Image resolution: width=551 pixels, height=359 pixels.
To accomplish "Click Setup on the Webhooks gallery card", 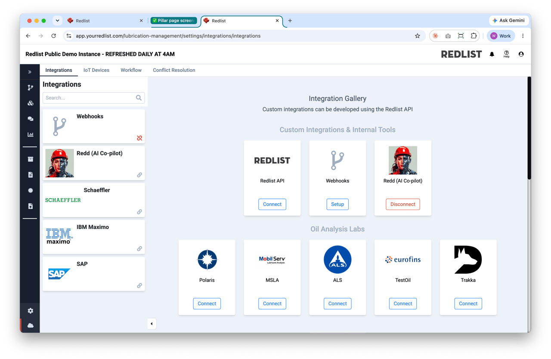I will click(337, 204).
